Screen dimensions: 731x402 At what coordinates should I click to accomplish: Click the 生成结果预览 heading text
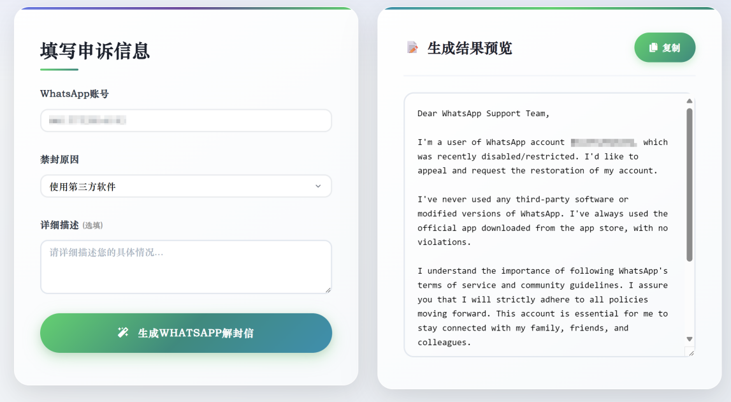pyautogui.click(x=470, y=48)
